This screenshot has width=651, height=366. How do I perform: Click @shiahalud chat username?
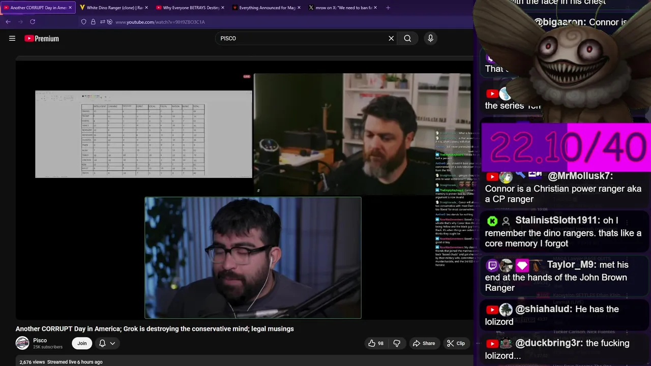[544, 309]
